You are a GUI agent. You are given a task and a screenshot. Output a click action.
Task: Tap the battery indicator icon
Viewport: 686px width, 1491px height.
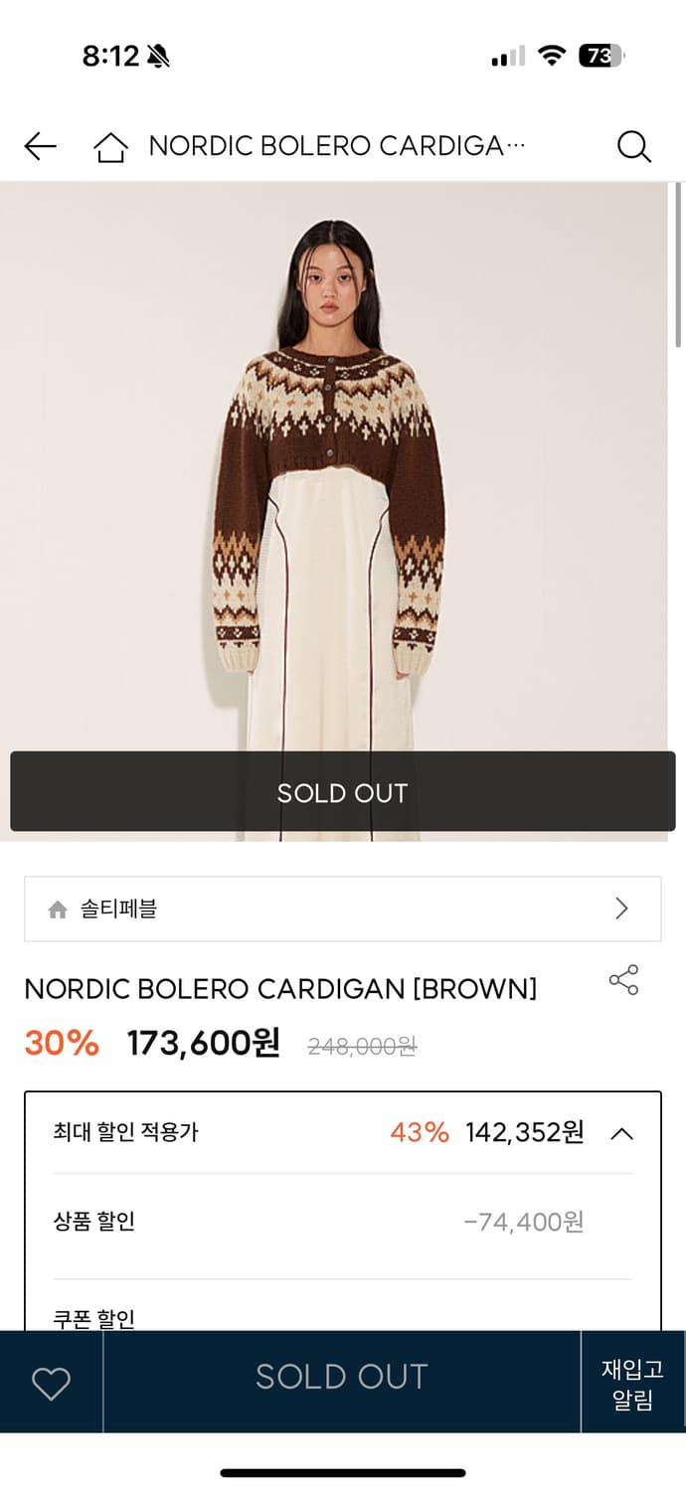(x=600, y=56)
